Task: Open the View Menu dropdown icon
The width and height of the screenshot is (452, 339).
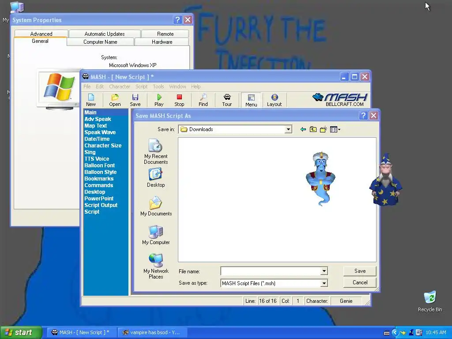Action: pos(335,129)
